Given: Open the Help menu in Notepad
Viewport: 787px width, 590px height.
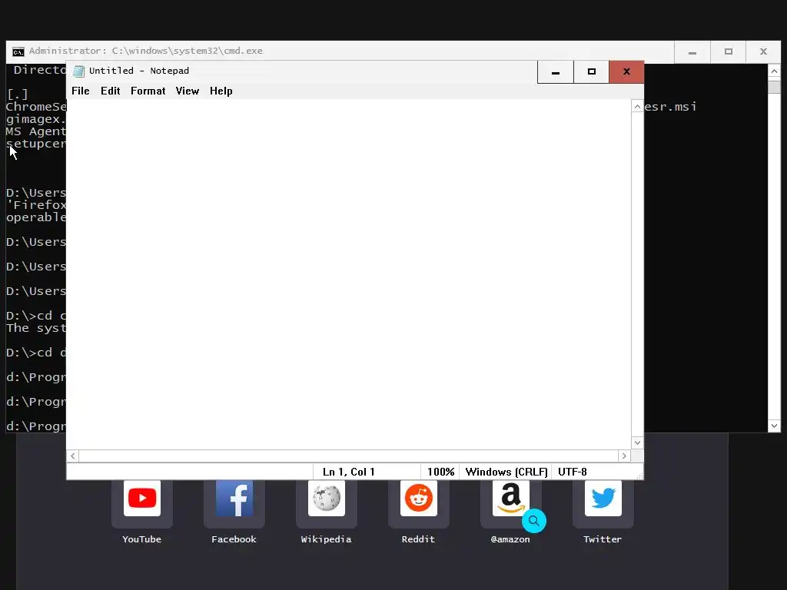Looking at the screenshot, I should [221, 91].
